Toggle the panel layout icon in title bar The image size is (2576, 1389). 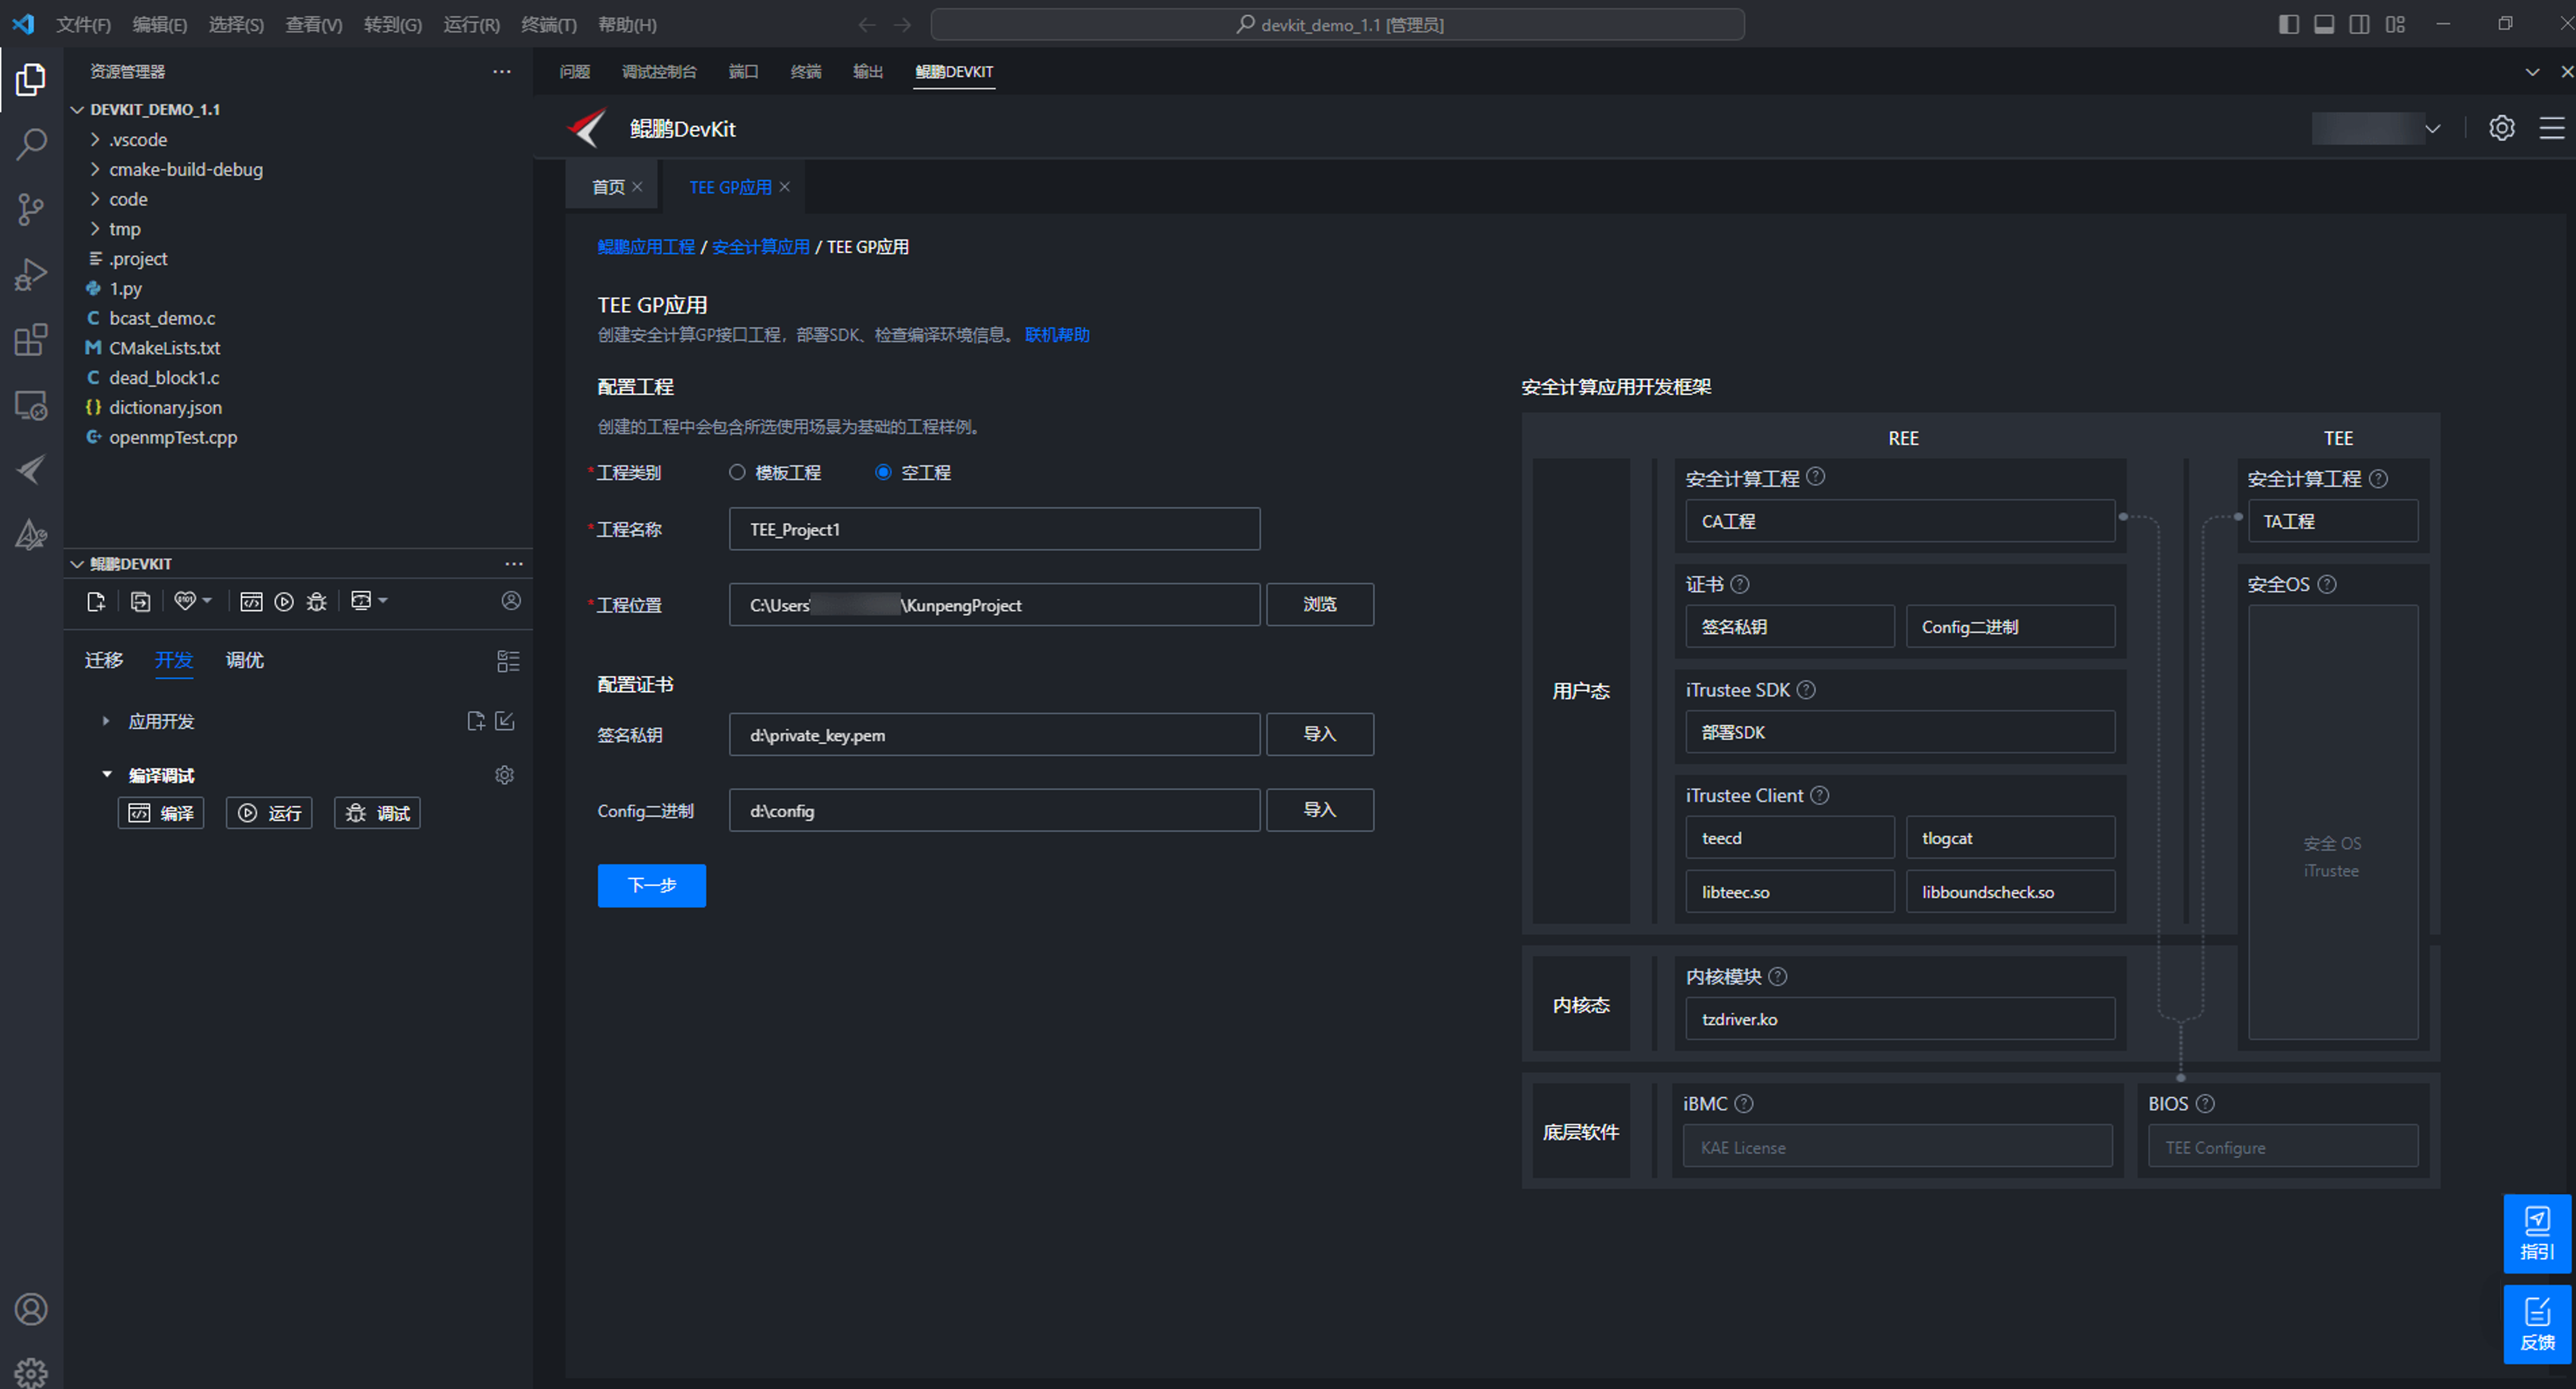(x=2324, y=24)
